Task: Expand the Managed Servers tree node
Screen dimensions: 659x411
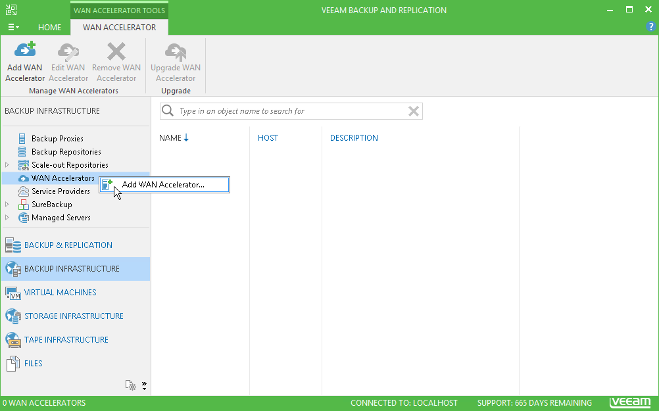Action: pos(7,218)
